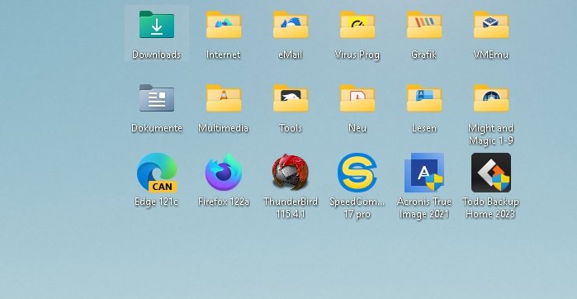The width and height of the screenshot is (577, 299).
Task: Open the Neu folder icon
Action: 357,98
